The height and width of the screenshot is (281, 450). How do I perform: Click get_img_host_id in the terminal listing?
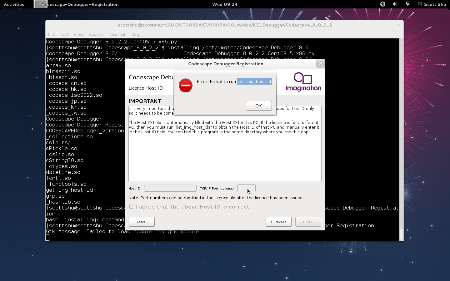click(69, 190)
